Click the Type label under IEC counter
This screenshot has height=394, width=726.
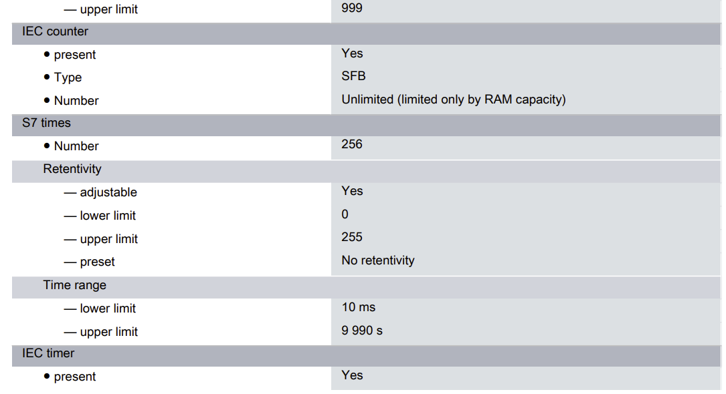[68, 77]
